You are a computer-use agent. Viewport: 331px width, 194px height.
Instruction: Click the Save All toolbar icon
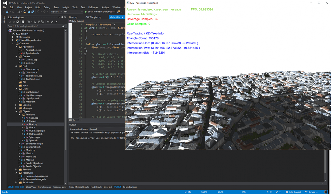pos(33,12)
